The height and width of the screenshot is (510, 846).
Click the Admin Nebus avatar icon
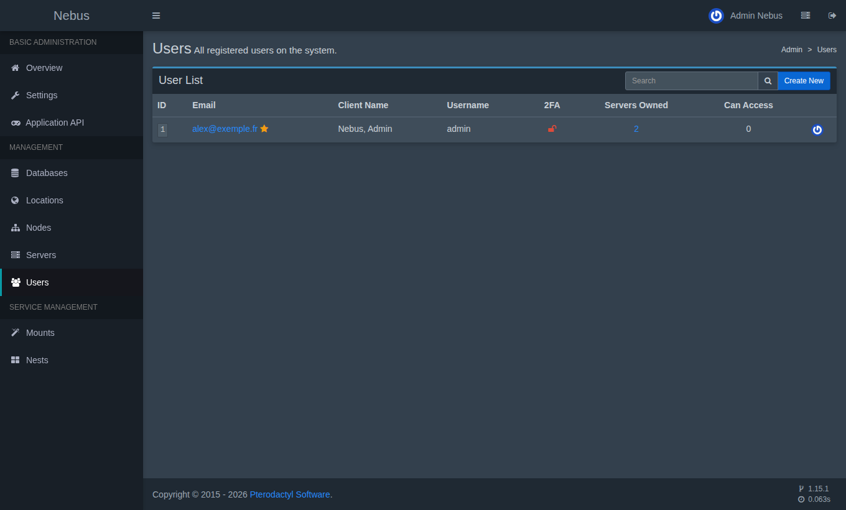coord(716,16)
